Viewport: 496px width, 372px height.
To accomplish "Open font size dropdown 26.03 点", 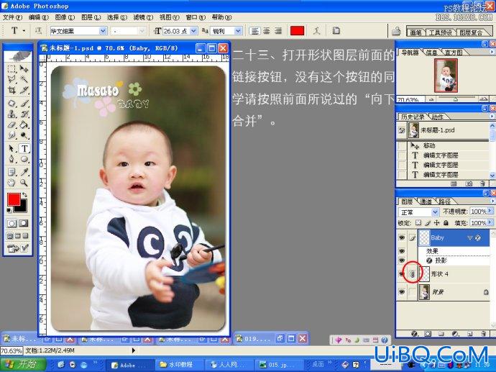I will tap(193, 31).
